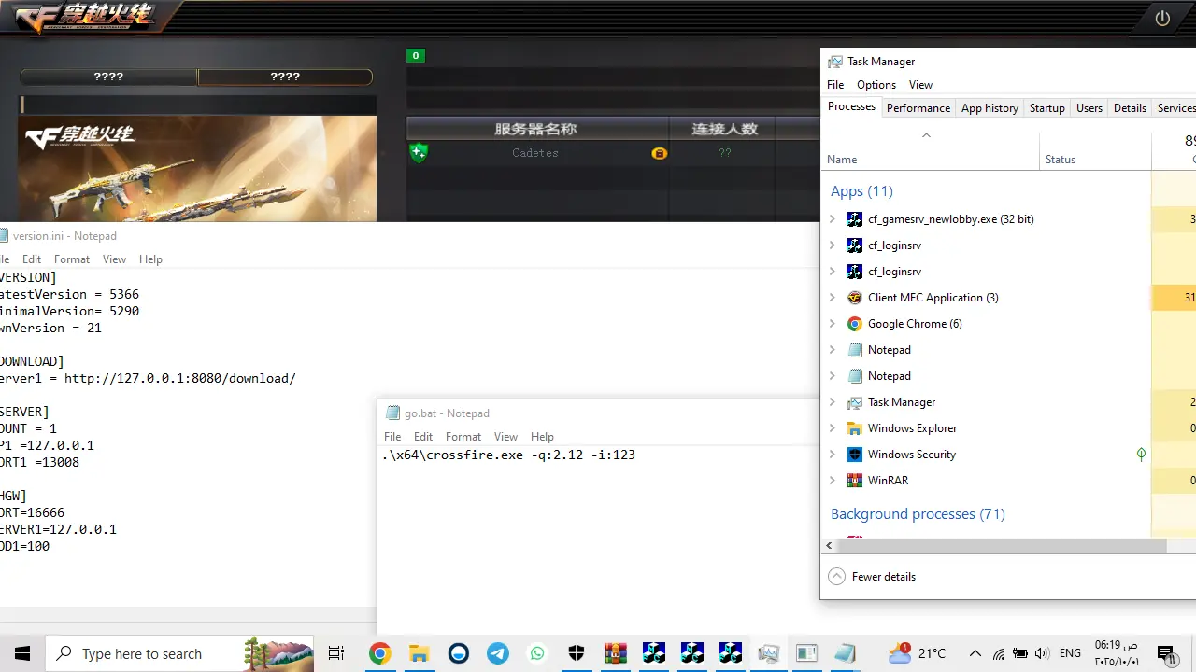
Task: Open the Format menu in go.bat Notepad
Action: [x=463, y=437]
